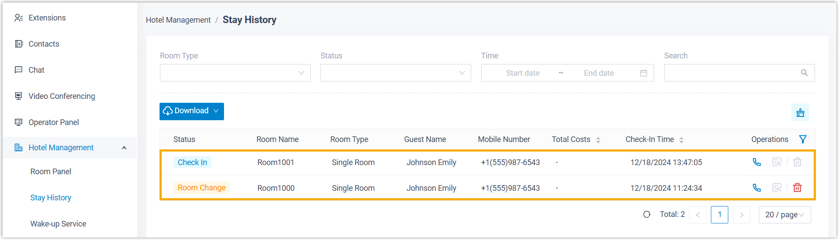Click the Download button
This screenshot has width=839, height=240.
tap(191, 111)
